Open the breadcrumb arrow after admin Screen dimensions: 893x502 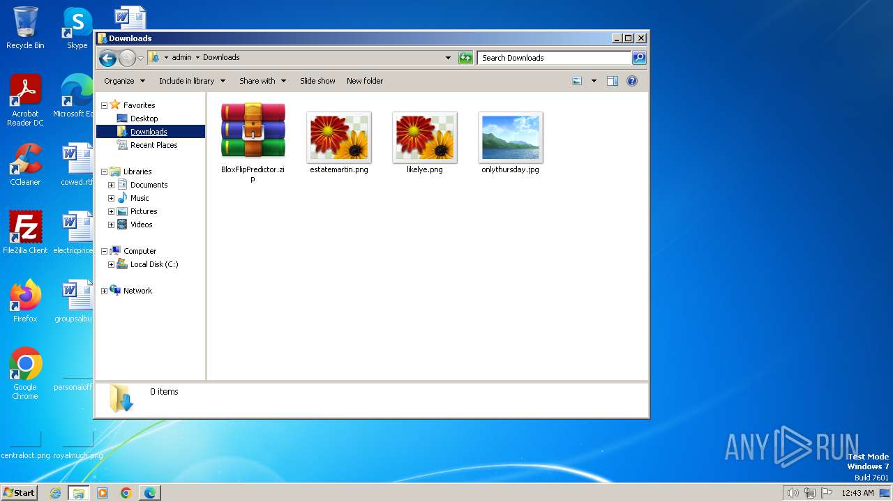[197, 58]
